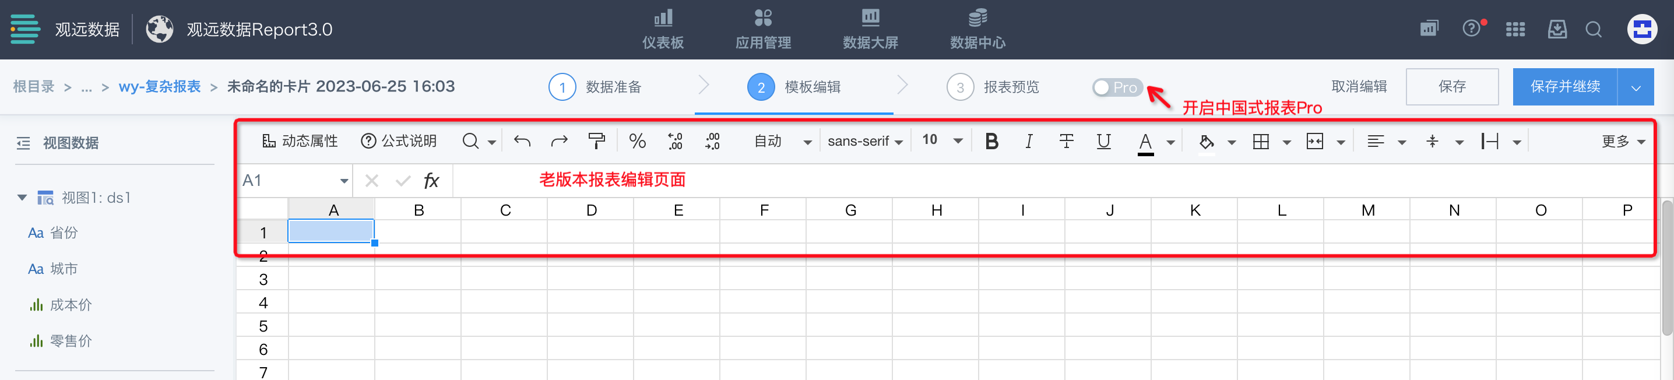Click the redo arrow icon

tap(559, 141)
